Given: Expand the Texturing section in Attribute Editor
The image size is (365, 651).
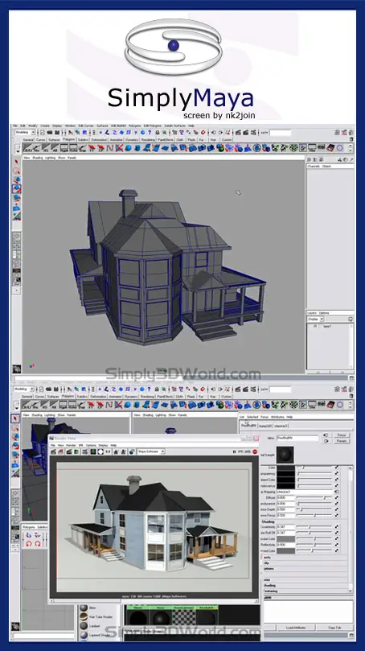Looking at the screenshot, I should coord(270,591).
